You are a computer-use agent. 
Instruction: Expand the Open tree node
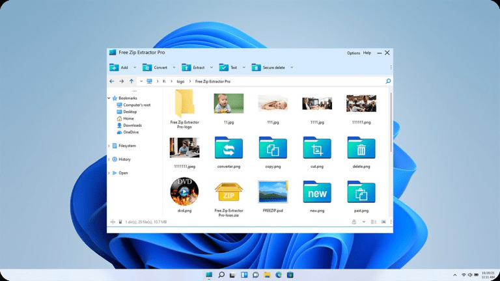(109, 173)
